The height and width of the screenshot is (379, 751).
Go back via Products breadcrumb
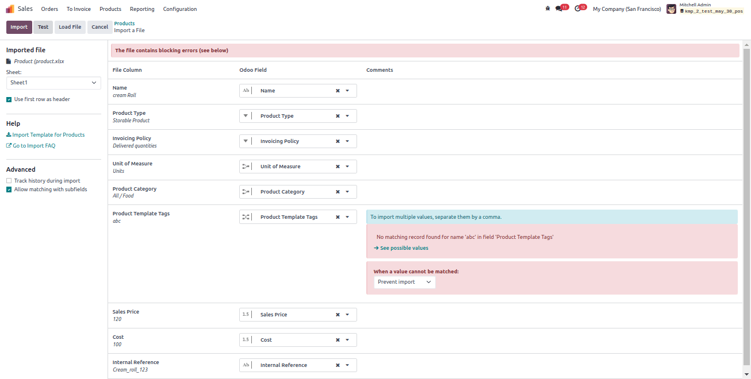tap(124, 24)
